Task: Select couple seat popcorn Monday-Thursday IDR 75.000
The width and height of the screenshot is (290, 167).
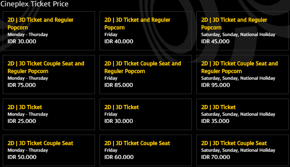Action: click(x=49, y=74)
